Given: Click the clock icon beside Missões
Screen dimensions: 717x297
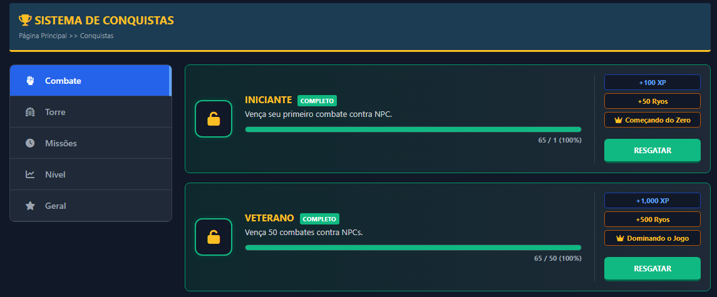Looking at the screenshot, I should (x=30, y=143).
